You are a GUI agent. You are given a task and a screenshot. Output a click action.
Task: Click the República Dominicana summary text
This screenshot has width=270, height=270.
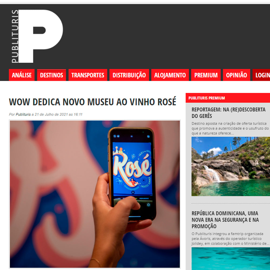pyautogui.click(x=230, y=239)
